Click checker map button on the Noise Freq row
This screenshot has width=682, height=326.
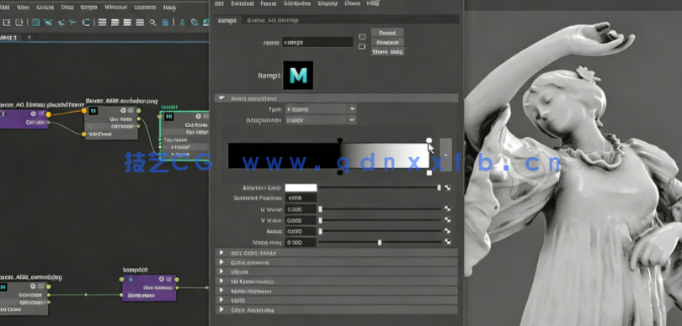click(448, 242)
